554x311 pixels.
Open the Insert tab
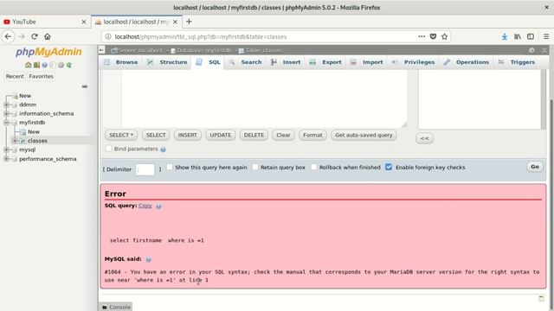(x=286, y=62)
